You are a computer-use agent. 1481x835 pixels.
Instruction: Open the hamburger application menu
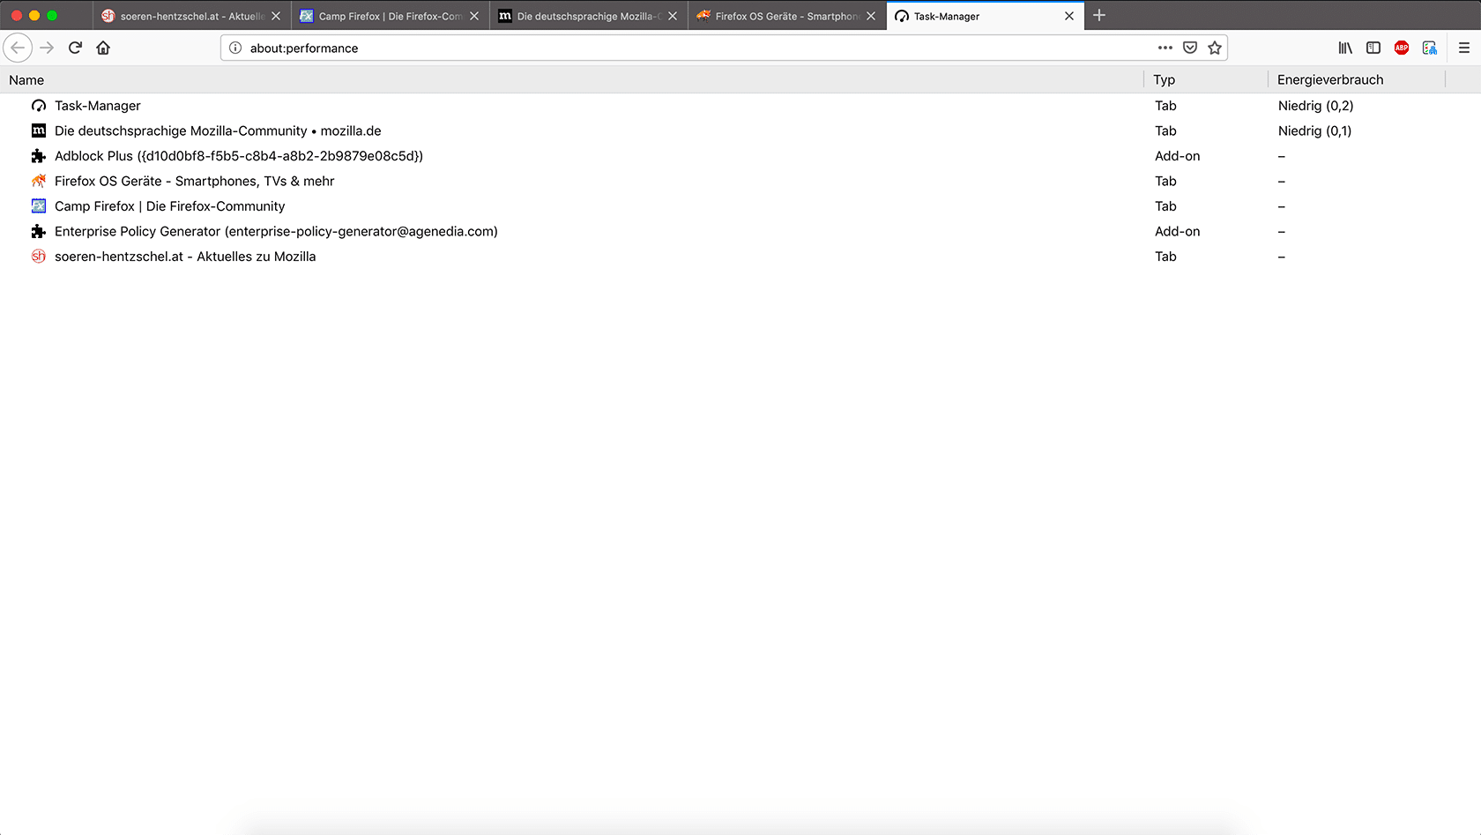point(1464,48)
